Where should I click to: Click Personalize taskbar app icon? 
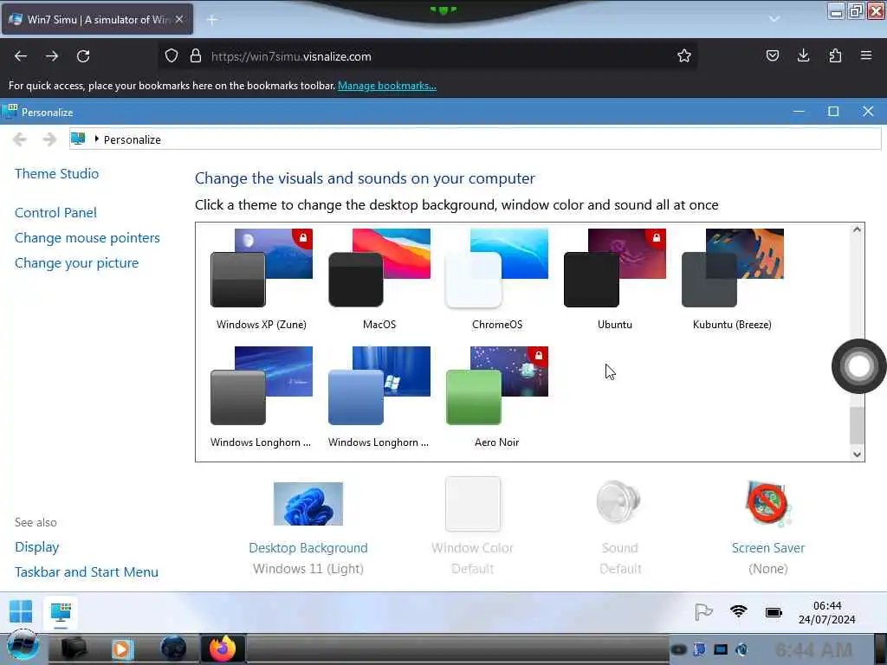tap(61, 613)
